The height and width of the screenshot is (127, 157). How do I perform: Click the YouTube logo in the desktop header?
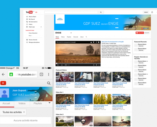tap(29, 12)
